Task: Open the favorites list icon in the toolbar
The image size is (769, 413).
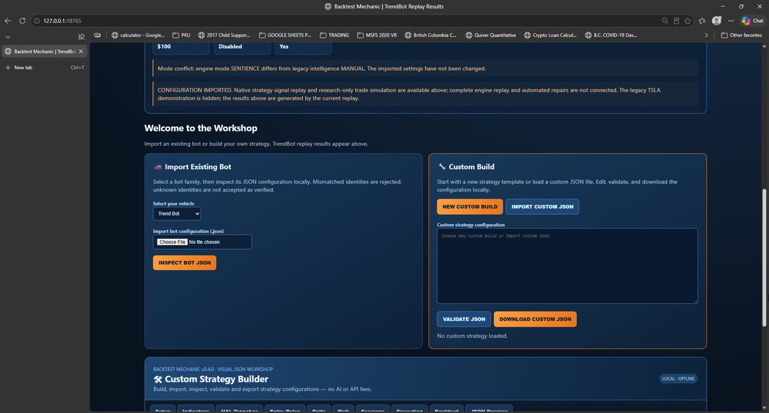Action: click(x=702, y=20)
